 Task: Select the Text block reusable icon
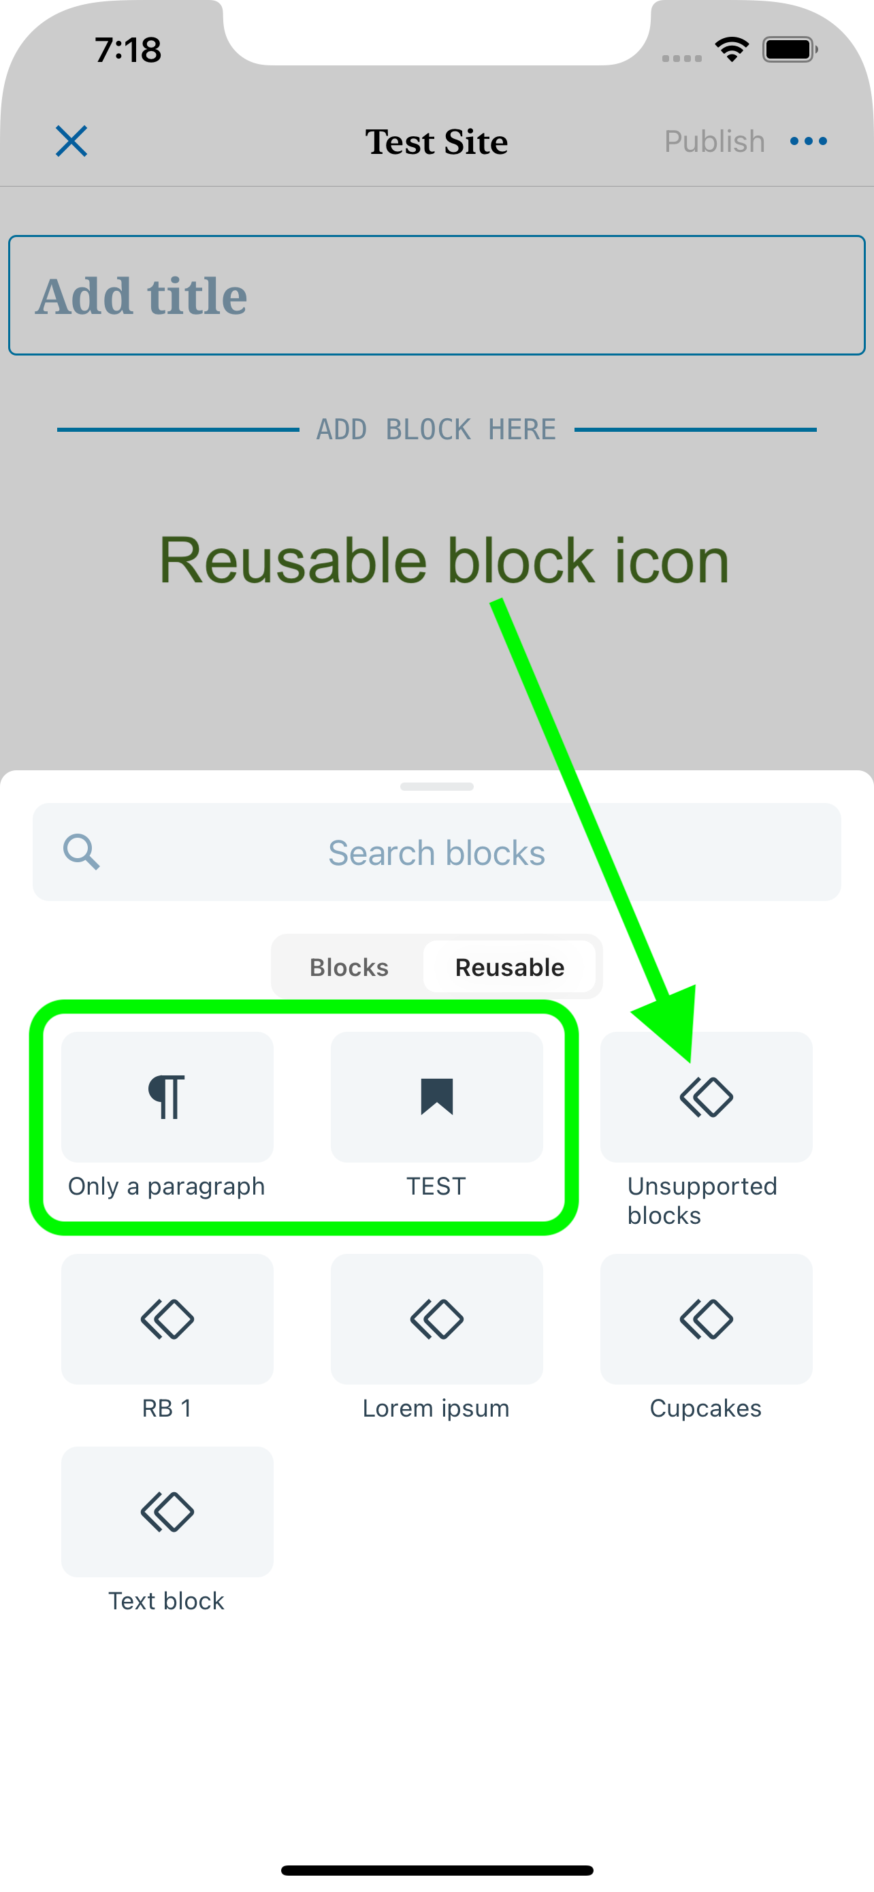167,1512
